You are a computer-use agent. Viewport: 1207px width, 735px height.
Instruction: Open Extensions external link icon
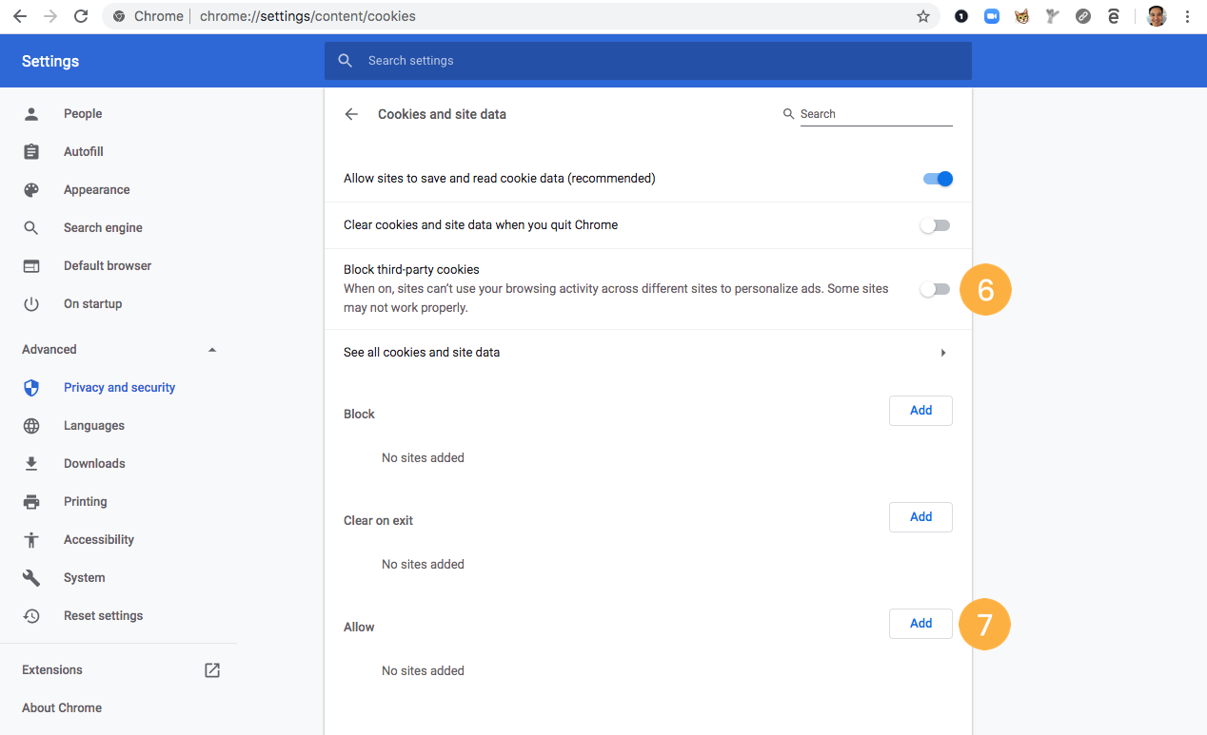pyautogui.click(x=212, y=670)
